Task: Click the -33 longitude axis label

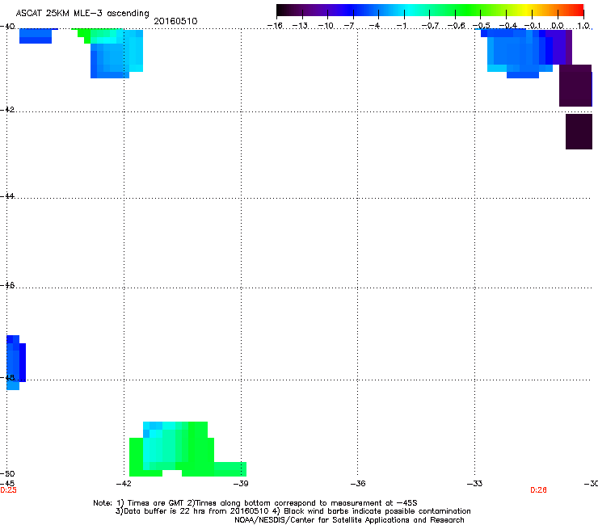Action: click(474, 484)
